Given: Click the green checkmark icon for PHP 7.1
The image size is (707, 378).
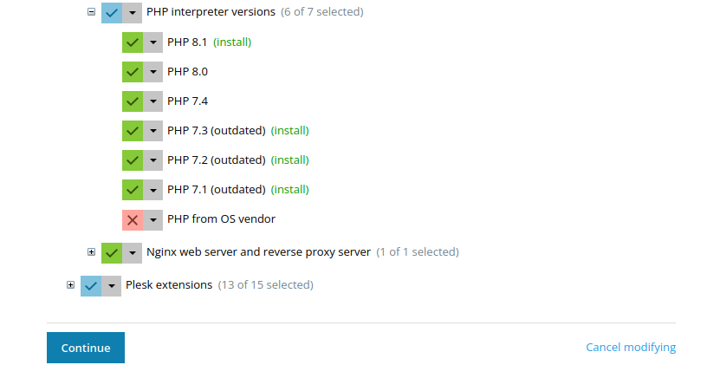Looking at the screenshot, I should click(x=133, y=189).
